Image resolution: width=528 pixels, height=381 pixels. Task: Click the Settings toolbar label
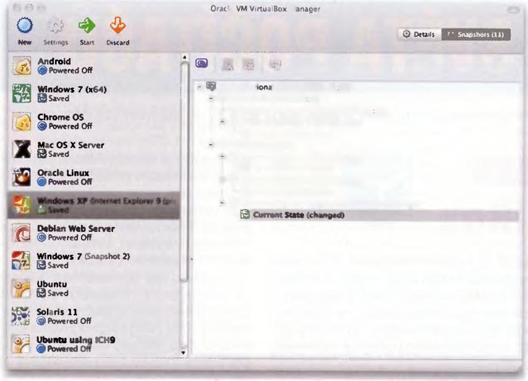coord(56,43)
